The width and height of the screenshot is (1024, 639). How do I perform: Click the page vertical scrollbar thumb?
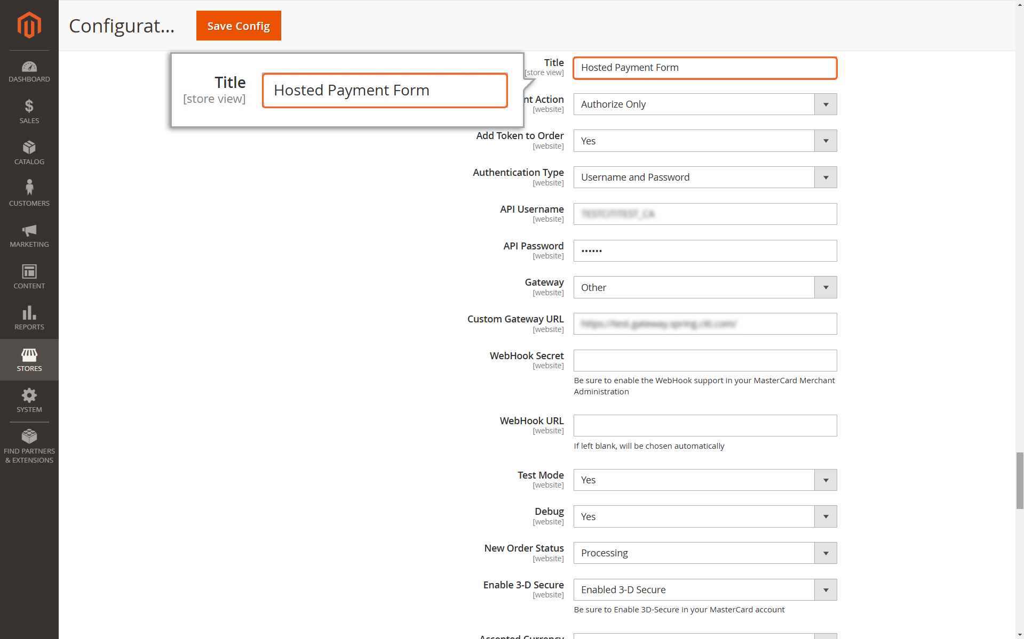pyautogui.click(x=1020, y=481)
